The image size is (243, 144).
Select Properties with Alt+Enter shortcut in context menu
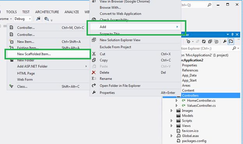(x=135, y=93)
